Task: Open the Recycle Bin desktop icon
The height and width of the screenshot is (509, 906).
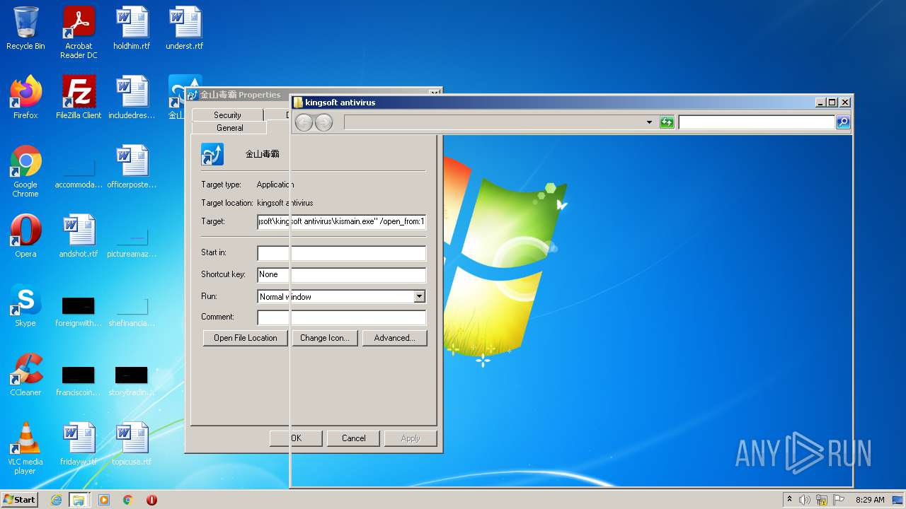Action: tap(25, 28)
